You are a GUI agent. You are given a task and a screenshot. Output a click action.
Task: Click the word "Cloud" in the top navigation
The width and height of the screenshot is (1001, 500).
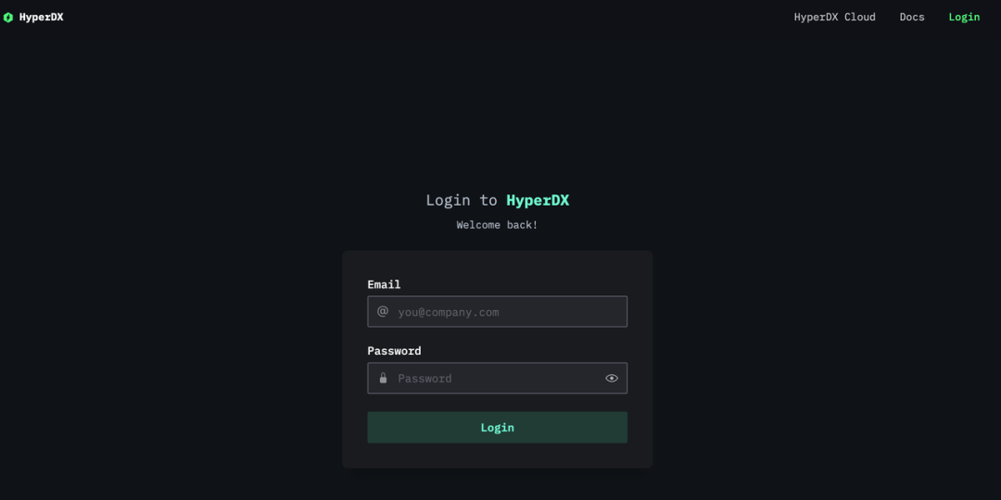[x=860, y=18]
